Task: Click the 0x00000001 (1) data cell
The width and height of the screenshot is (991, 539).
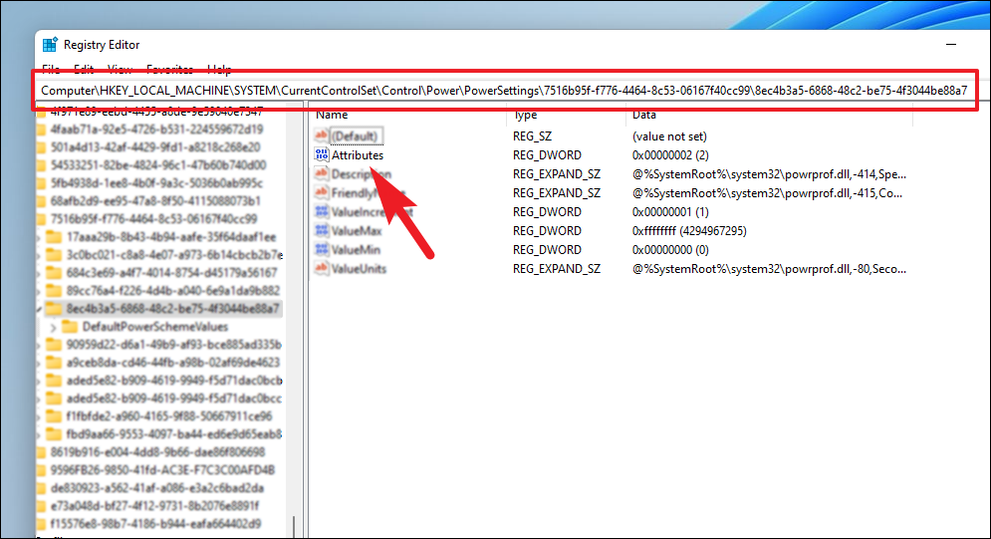Action: click(x=670, y=211)
